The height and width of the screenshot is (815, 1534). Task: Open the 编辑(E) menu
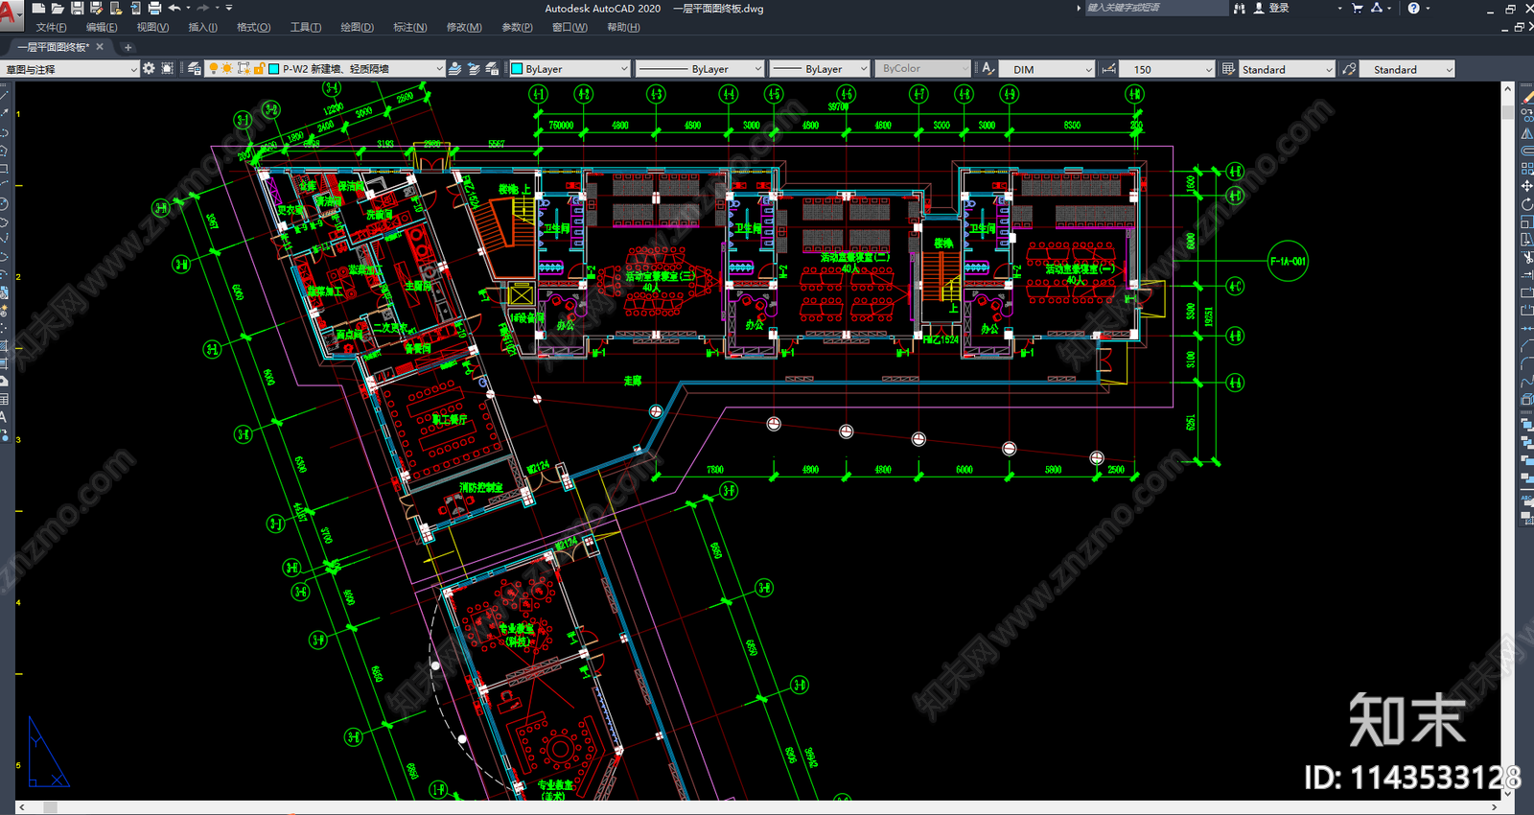pyautogui.click(x=102, y=27)
